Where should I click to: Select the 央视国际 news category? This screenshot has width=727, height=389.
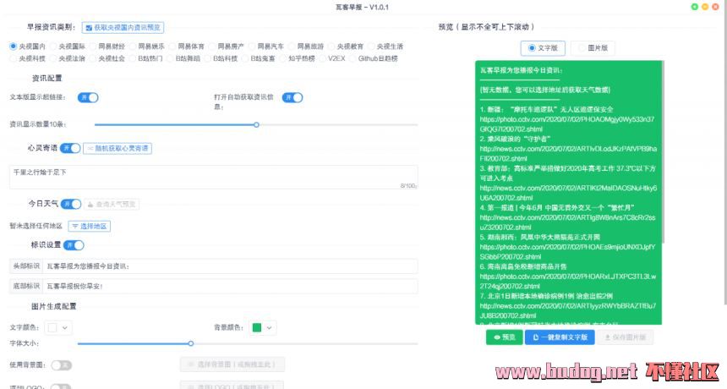click(x=68, y=47)
